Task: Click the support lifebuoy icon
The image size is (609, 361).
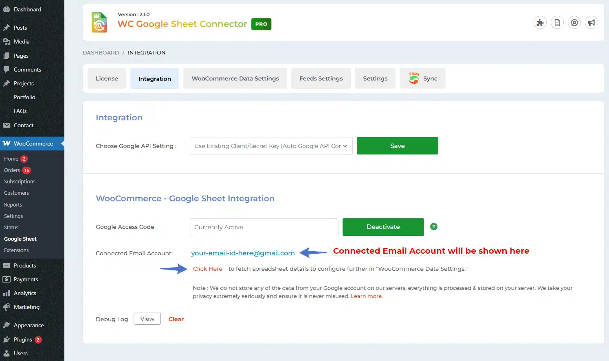Action: [x=574, y=23]
